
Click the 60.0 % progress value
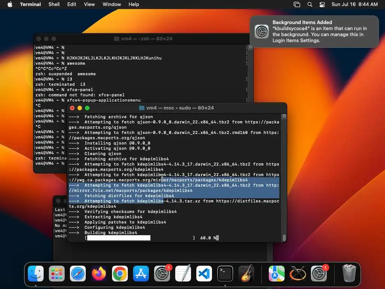(208, 238)
